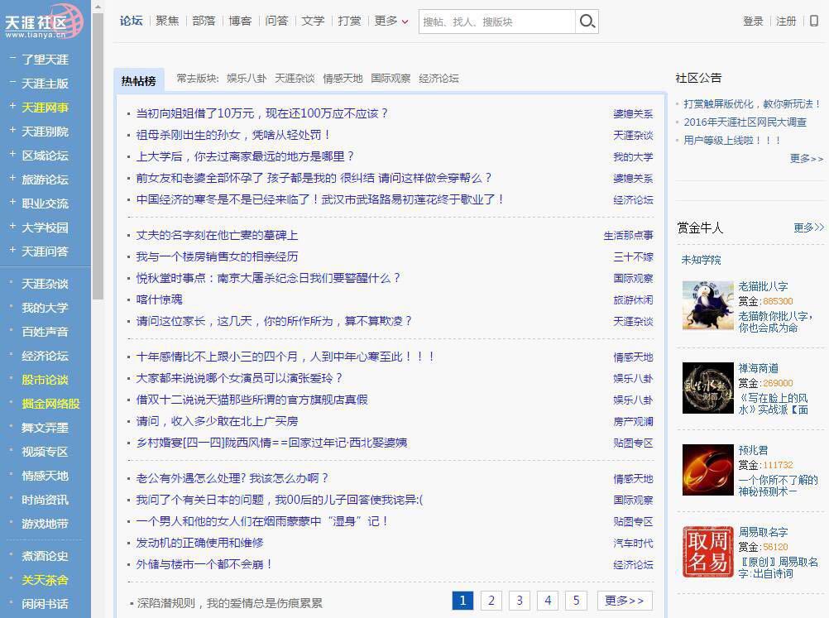Click the 登录 login link
Image resolution: width=829 pixels, height=618 pixels.
tap(754, 22)
